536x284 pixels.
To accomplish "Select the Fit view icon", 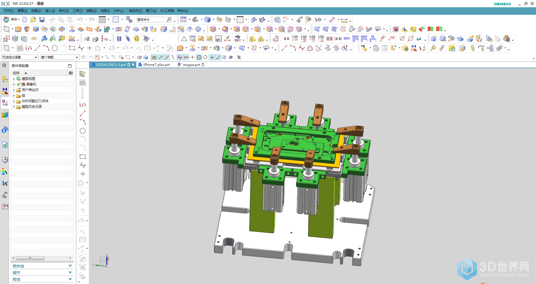I will (x=183, y=20).
